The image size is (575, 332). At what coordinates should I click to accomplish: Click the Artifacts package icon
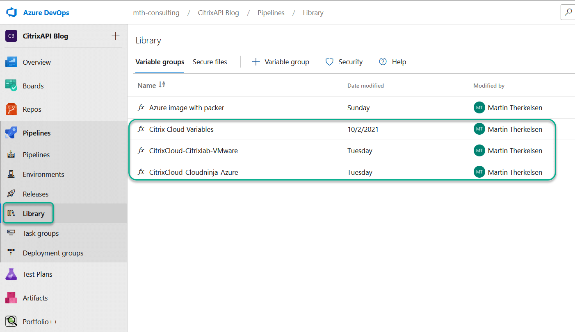[11, 298]
